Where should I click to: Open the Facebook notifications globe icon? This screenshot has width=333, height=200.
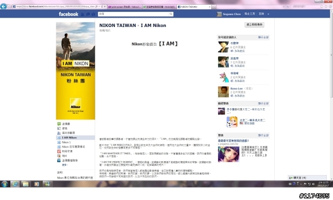click(x=93, y=14)
